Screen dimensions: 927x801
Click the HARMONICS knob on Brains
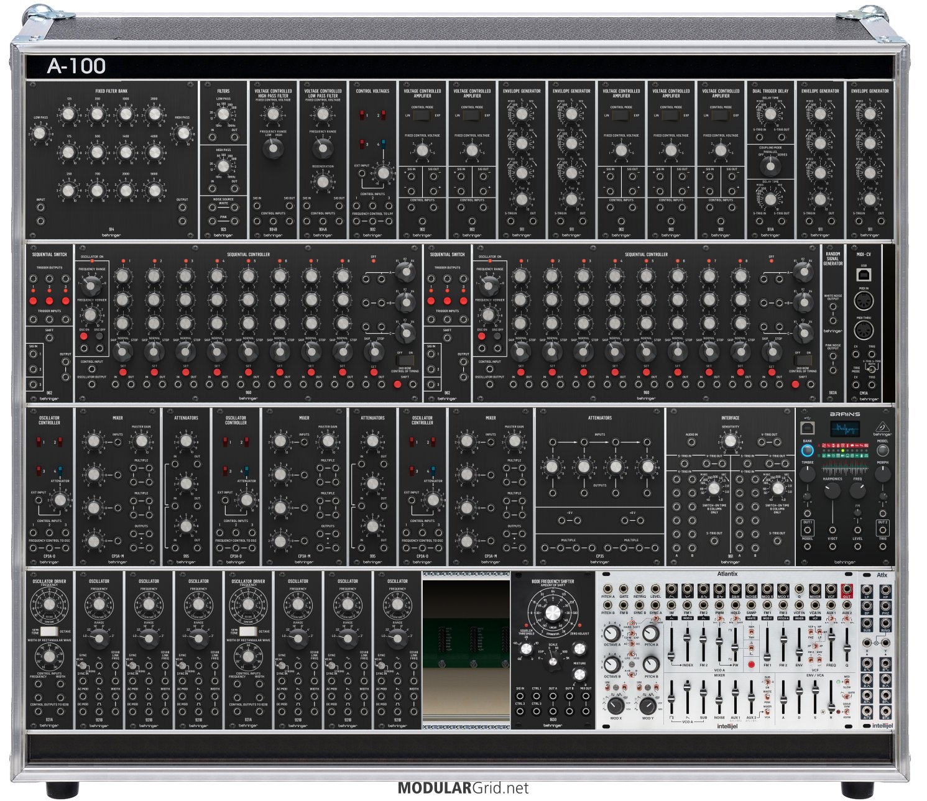coord(832,491)
